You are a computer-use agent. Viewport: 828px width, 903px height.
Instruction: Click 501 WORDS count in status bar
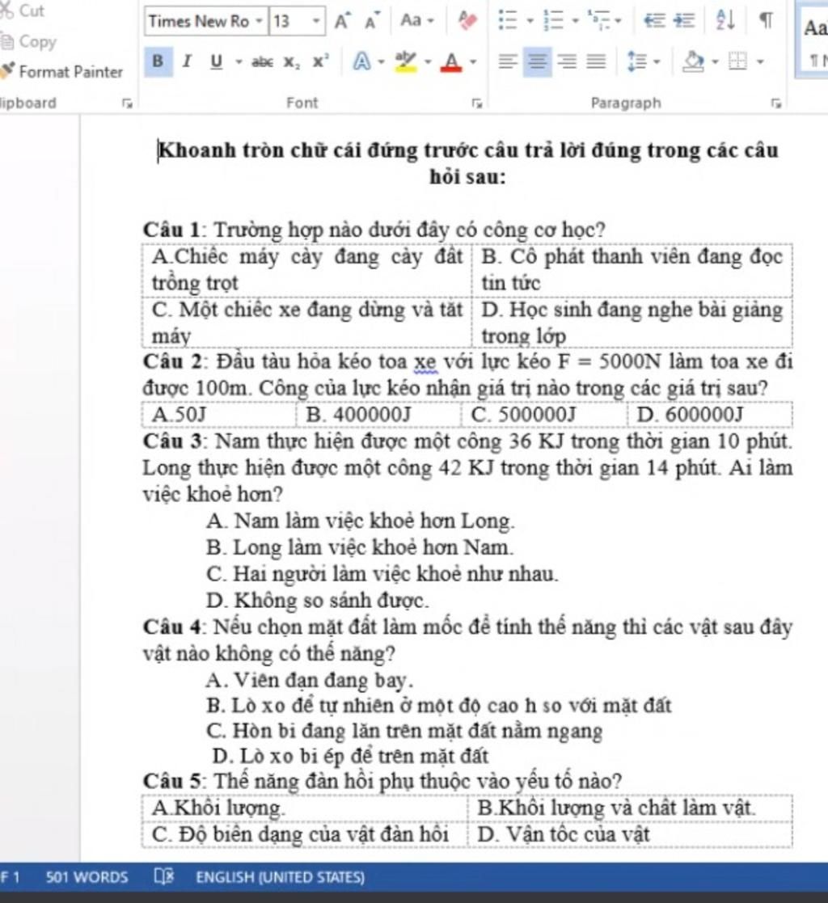pos(87,877)
